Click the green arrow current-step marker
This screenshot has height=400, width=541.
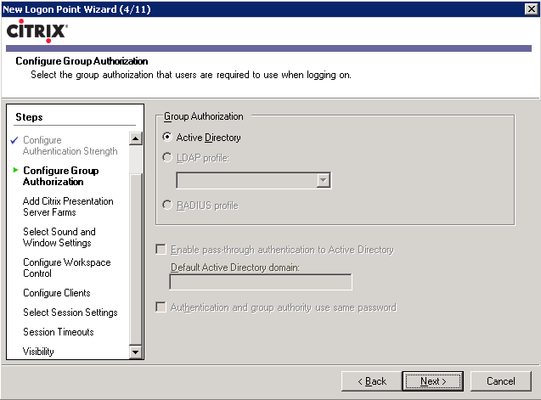pyautogui.click(x=15, y=170)
